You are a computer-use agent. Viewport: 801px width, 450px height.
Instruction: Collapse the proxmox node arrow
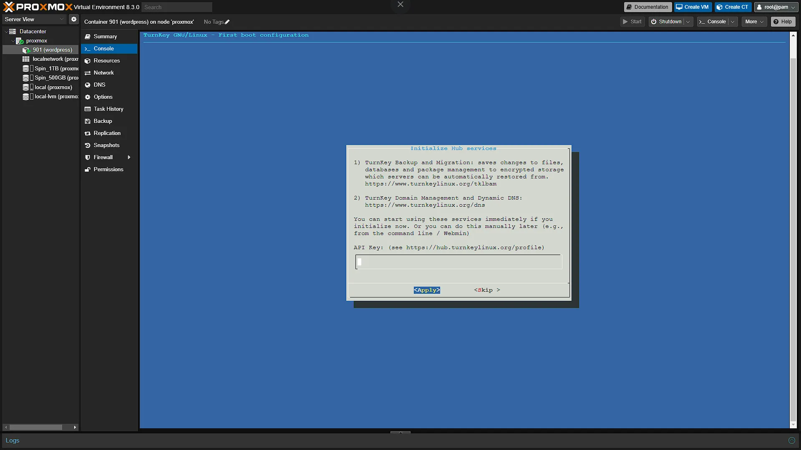pyautogui.click(x=13, y=40)
